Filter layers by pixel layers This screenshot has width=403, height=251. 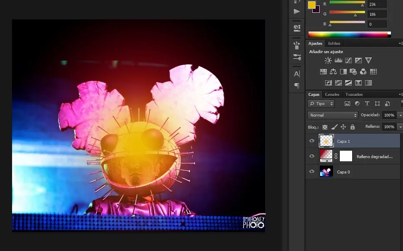point(347,103)
